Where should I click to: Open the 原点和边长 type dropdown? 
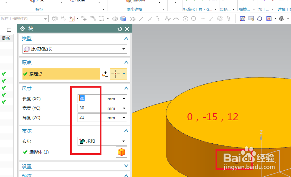click(x=75, y=49)
